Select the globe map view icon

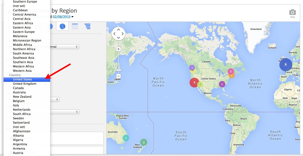[x=62, y=26]
